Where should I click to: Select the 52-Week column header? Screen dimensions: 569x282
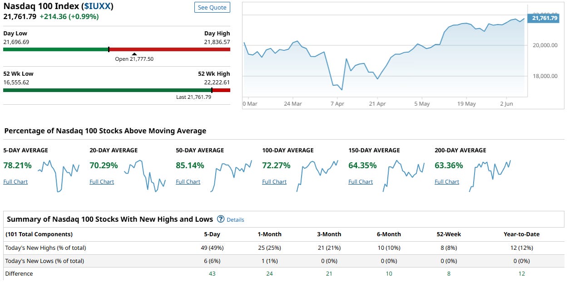click(x=448, y=234)
